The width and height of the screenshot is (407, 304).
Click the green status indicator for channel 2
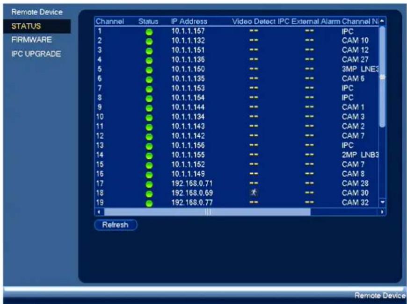149,42
